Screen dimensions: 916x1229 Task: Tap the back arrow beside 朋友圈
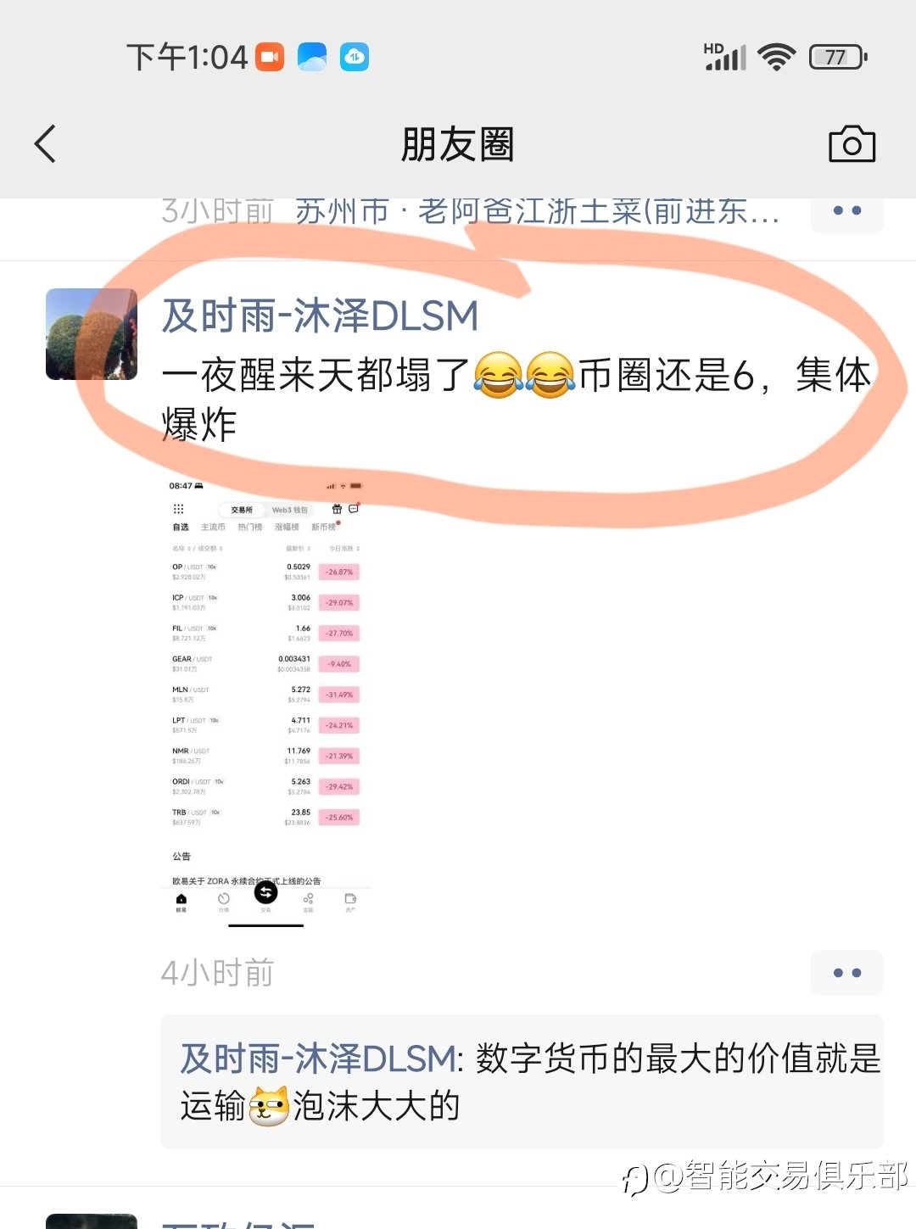point(46,143)
